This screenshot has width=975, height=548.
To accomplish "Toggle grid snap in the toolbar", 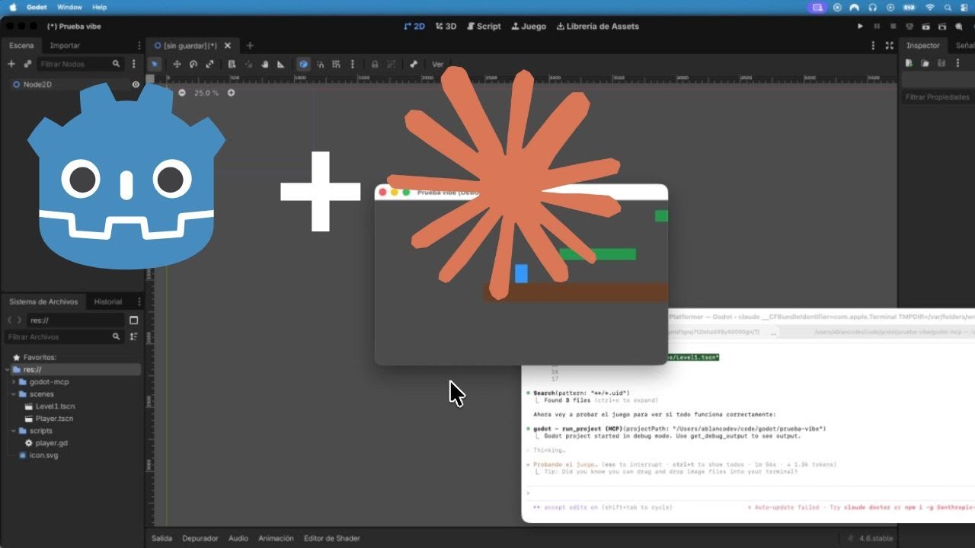I will [x=336, y=64].
